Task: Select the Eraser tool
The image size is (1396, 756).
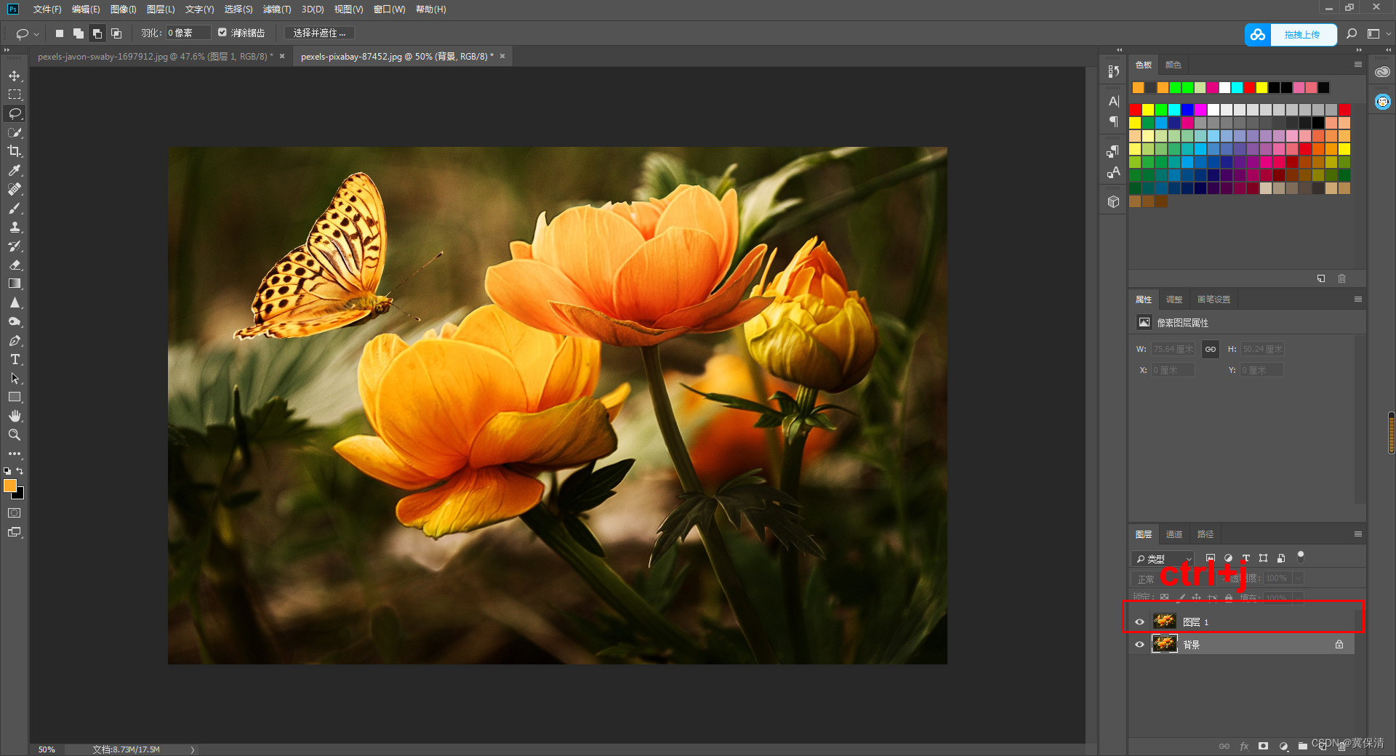Action: [x=15, y=265]
